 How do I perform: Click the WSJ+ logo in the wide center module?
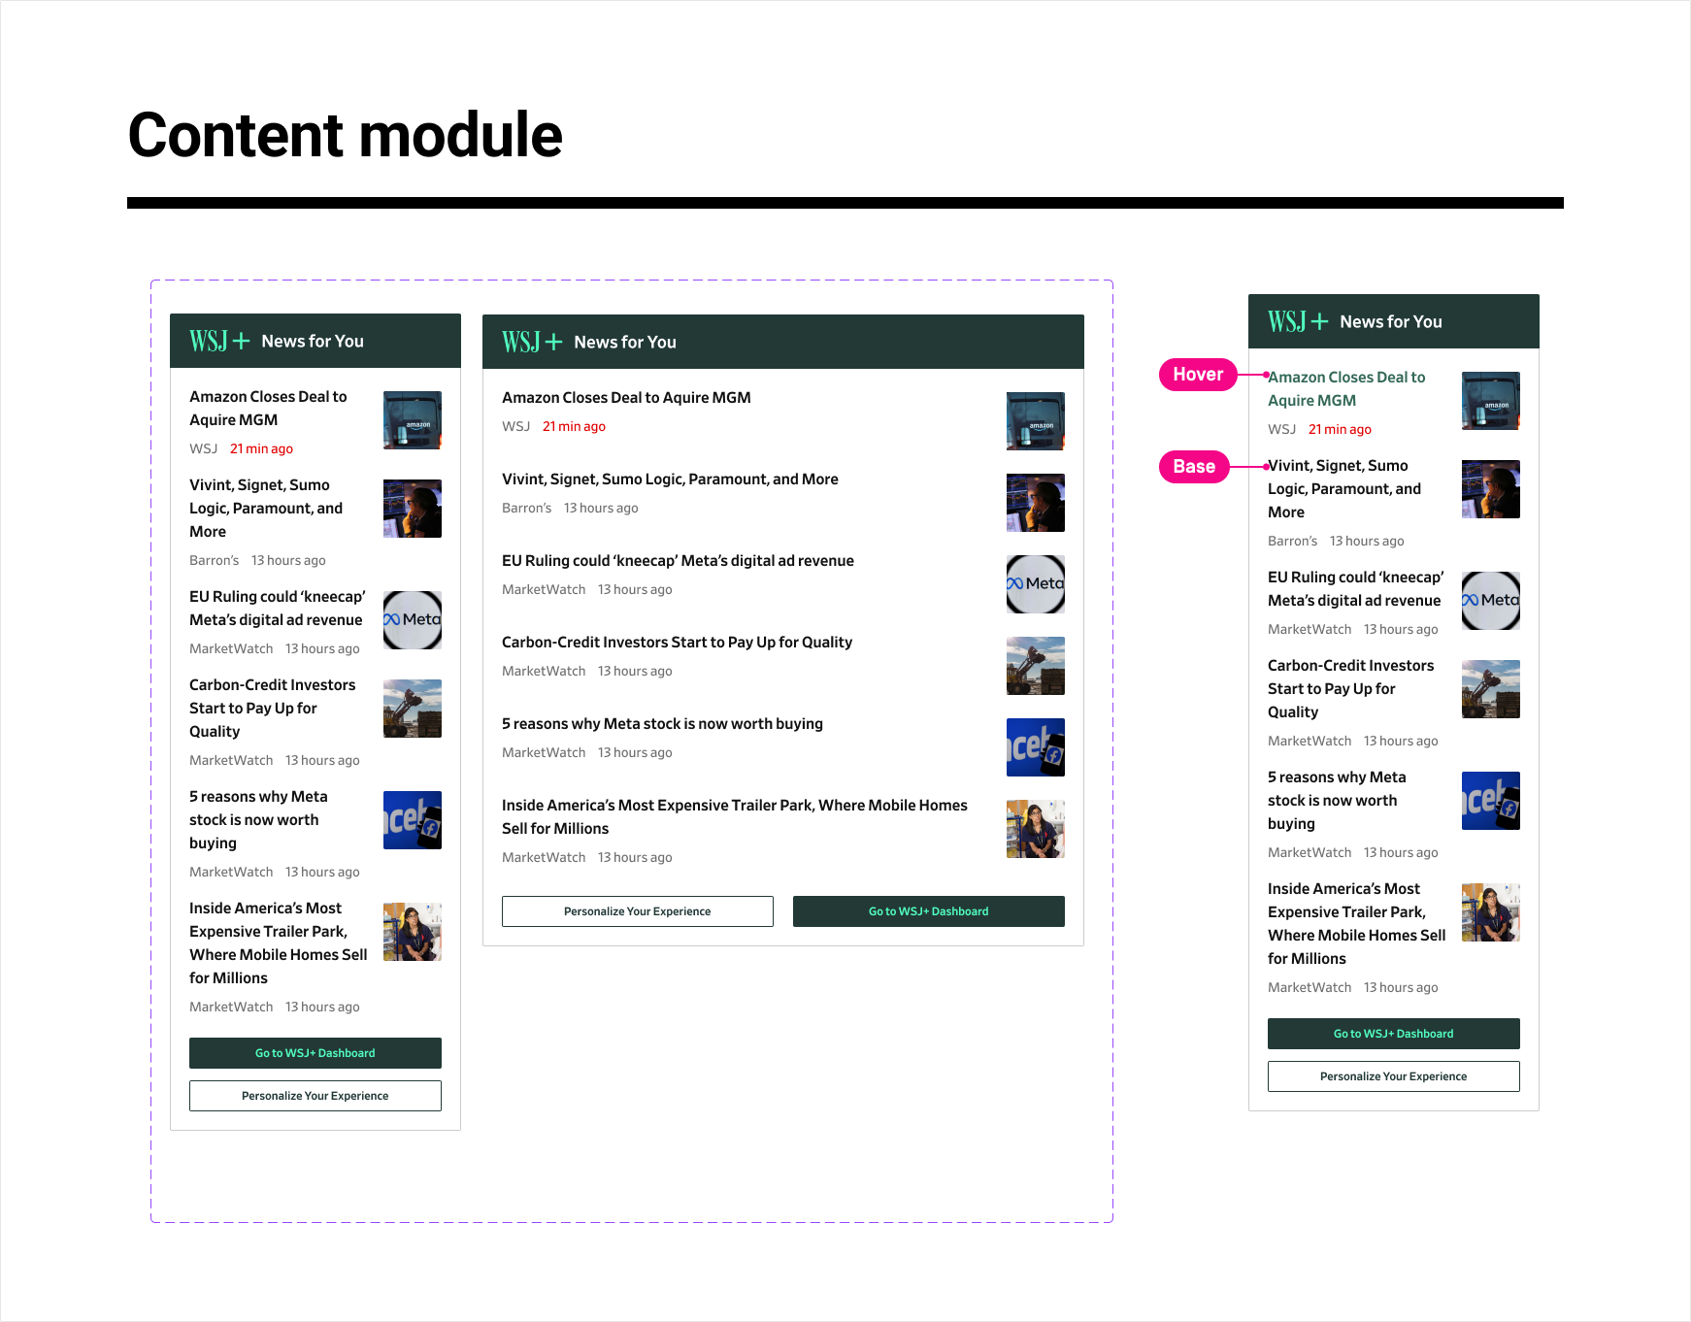tap(530, 342)
